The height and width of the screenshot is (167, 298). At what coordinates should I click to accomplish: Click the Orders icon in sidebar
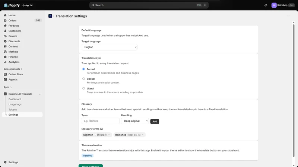pos(5,20)
